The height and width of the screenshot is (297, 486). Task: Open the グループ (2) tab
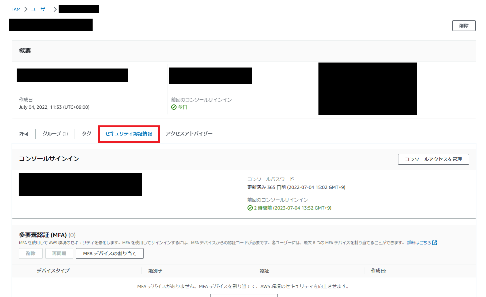(55, 133)
